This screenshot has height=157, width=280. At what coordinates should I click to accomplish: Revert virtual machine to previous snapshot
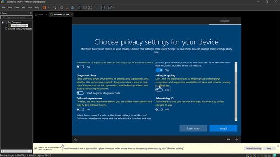[67, 7]
